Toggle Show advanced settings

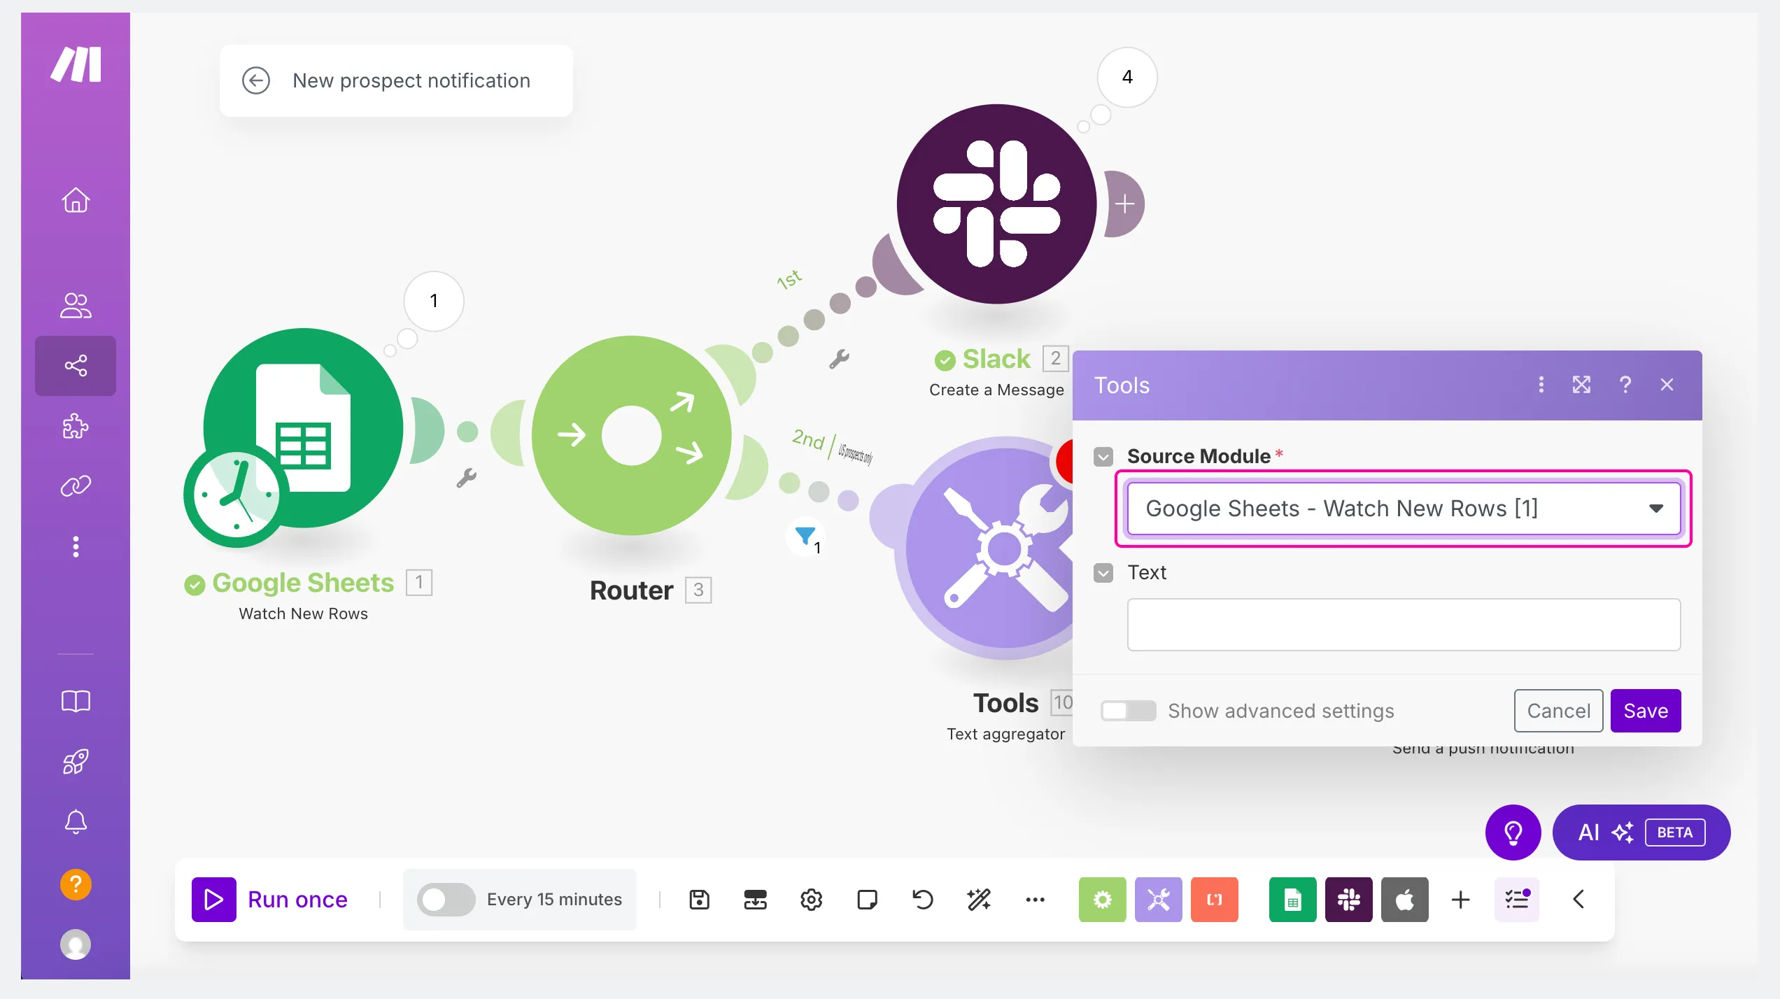click(x=1128, y=711)
